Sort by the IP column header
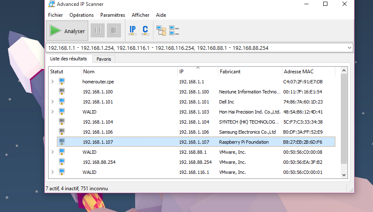This screenshot has width=373, height=212. (198, 72)
